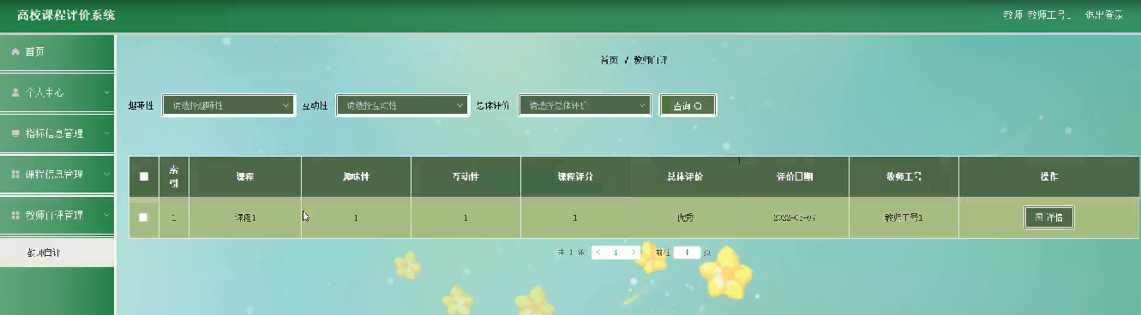Click the evaluation date cell for 课程1
The height and width of the screenshot is (315, 1141).
[x=795, y=217]
